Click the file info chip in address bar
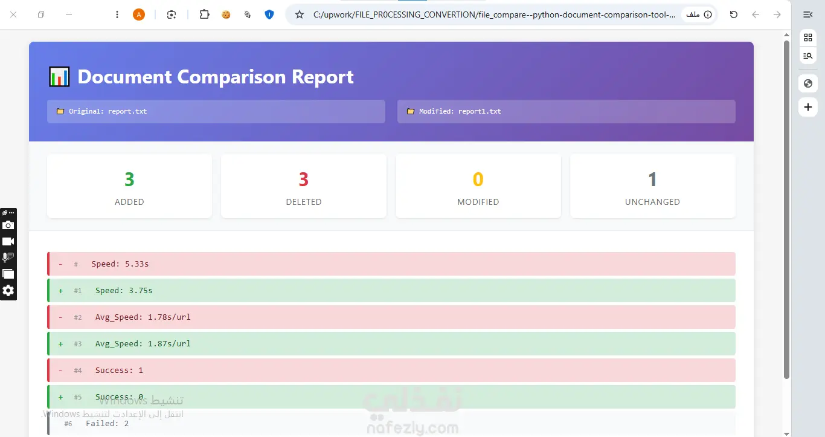Viewport: 825px width, 437px height. tap(698, 15)
